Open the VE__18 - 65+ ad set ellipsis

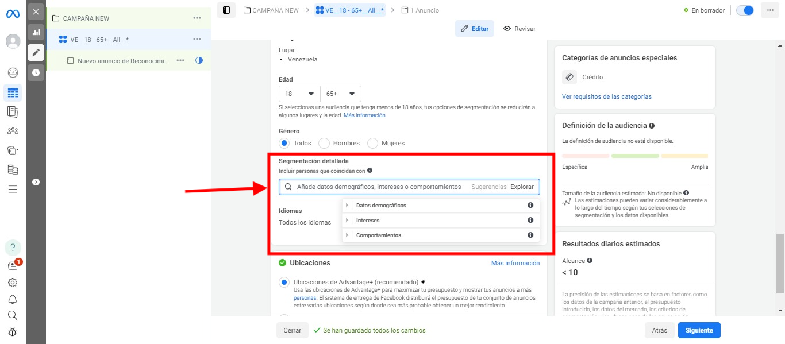click(x=197, y=39)
